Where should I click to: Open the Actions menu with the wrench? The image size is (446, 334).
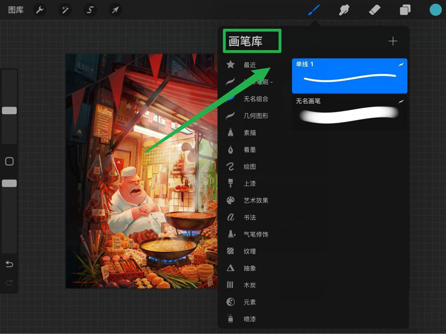click(x=40, y=9)
